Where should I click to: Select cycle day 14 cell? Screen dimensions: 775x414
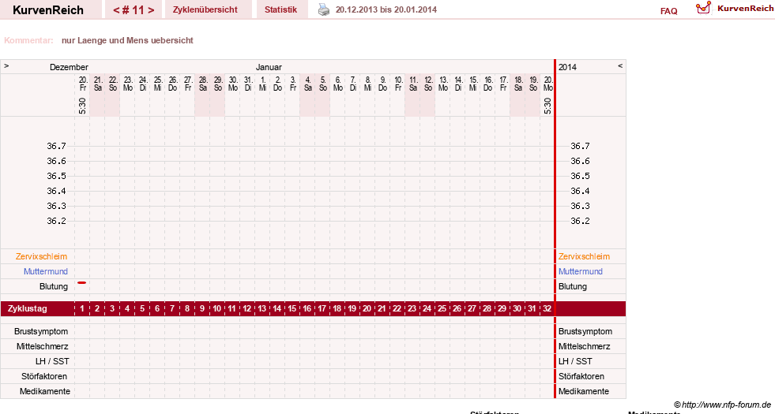pyautogui.click(x=277, y=309)
